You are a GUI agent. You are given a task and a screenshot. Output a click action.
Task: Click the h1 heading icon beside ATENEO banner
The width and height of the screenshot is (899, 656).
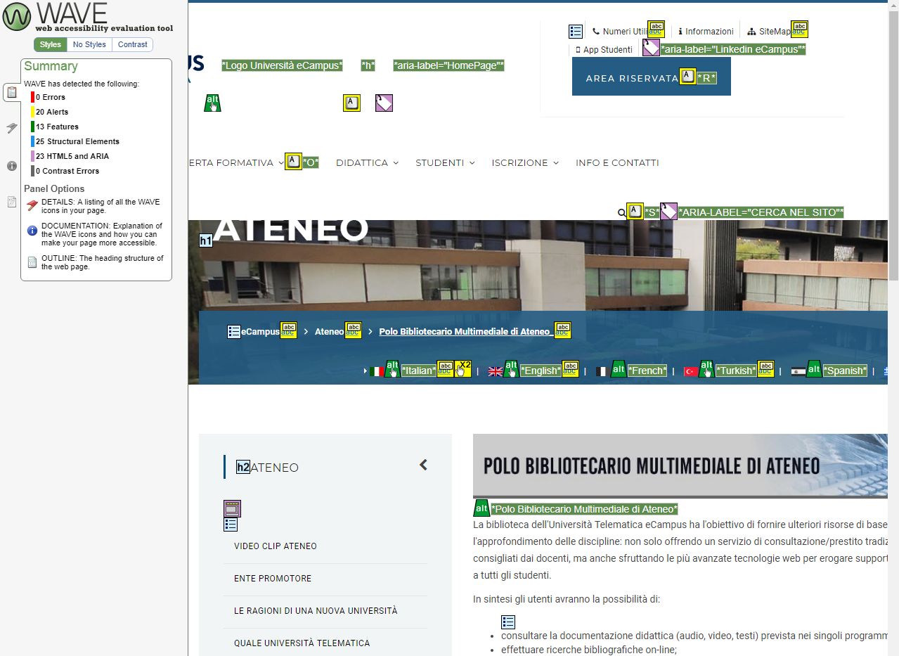[206, 241]
